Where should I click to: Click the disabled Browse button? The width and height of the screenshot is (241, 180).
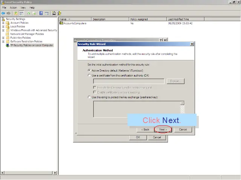[x=175, y=81]
